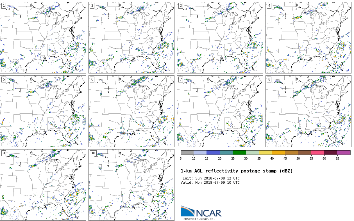Viewport: 354px width, 221px height.
Task: Open ensemble member 2 reflectivity map
Action: [x=131, y=38]
